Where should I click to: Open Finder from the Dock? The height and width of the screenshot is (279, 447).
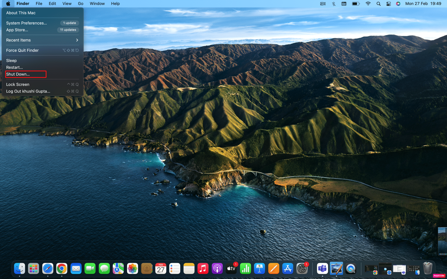[x=20, y=269]
